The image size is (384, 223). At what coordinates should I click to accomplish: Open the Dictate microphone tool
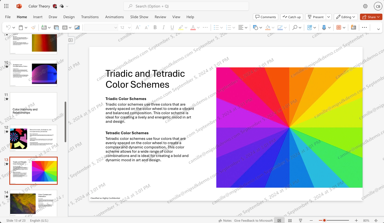pyautogui.click(x=325, y=27)
